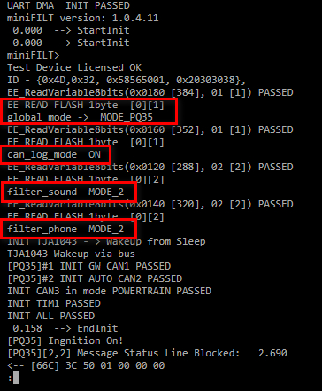
Task: Click '[PQ35]#1 INIT GW CAN1 PASSED' line
Action: 88,266
